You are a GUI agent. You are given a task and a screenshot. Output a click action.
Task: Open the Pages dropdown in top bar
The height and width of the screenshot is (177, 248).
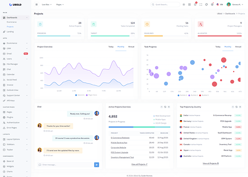(61, 5)
